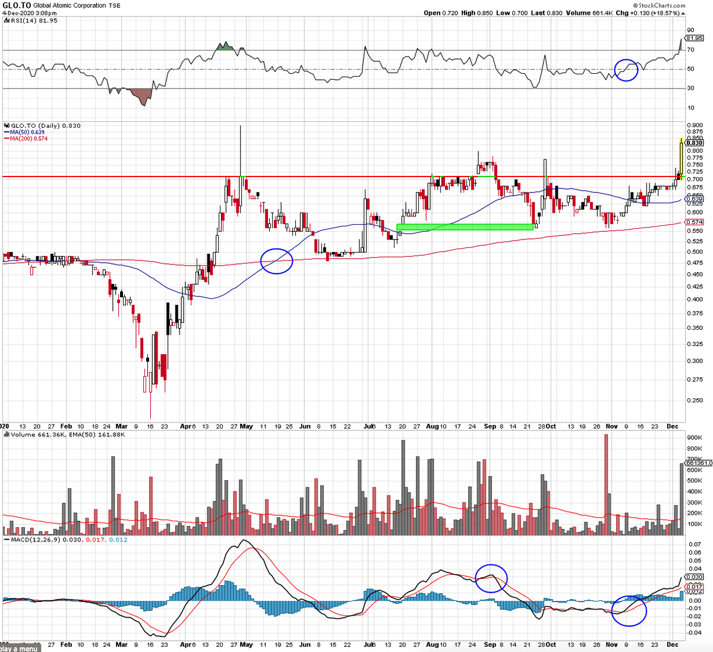Click the Volume 661.4K header value
The image size is (713, 652).
589,12
